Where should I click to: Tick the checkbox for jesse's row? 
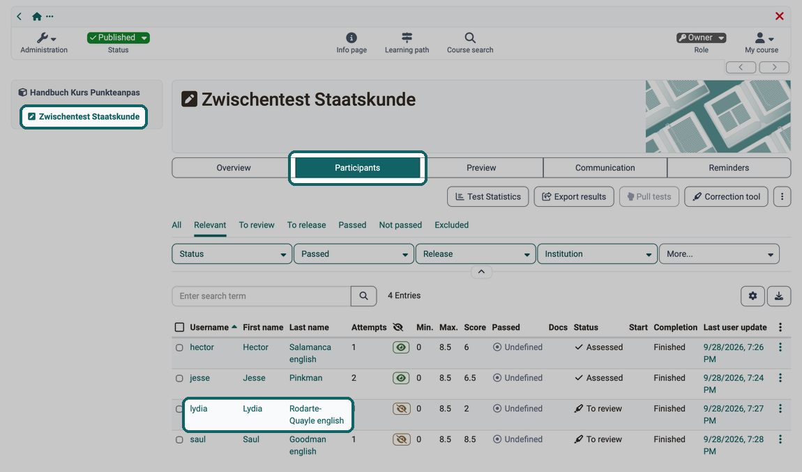point(179,379)
